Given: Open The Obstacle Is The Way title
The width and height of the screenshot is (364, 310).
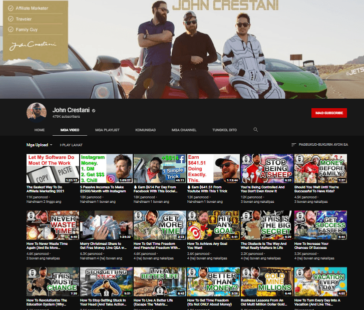Looking at the screenshot, I should click(264, 246).
